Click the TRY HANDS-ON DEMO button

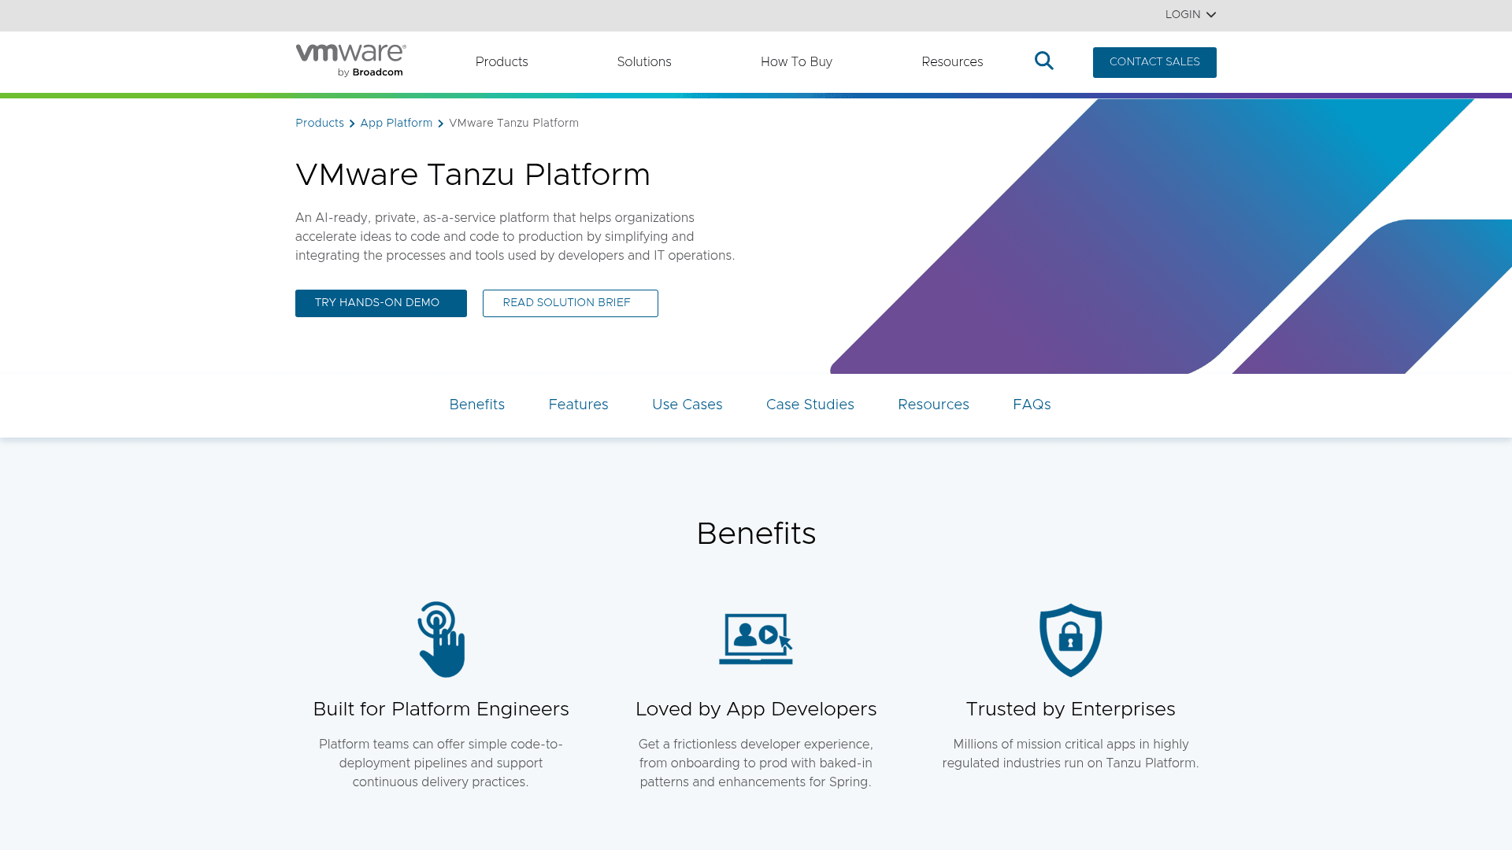tap(380, 303)
